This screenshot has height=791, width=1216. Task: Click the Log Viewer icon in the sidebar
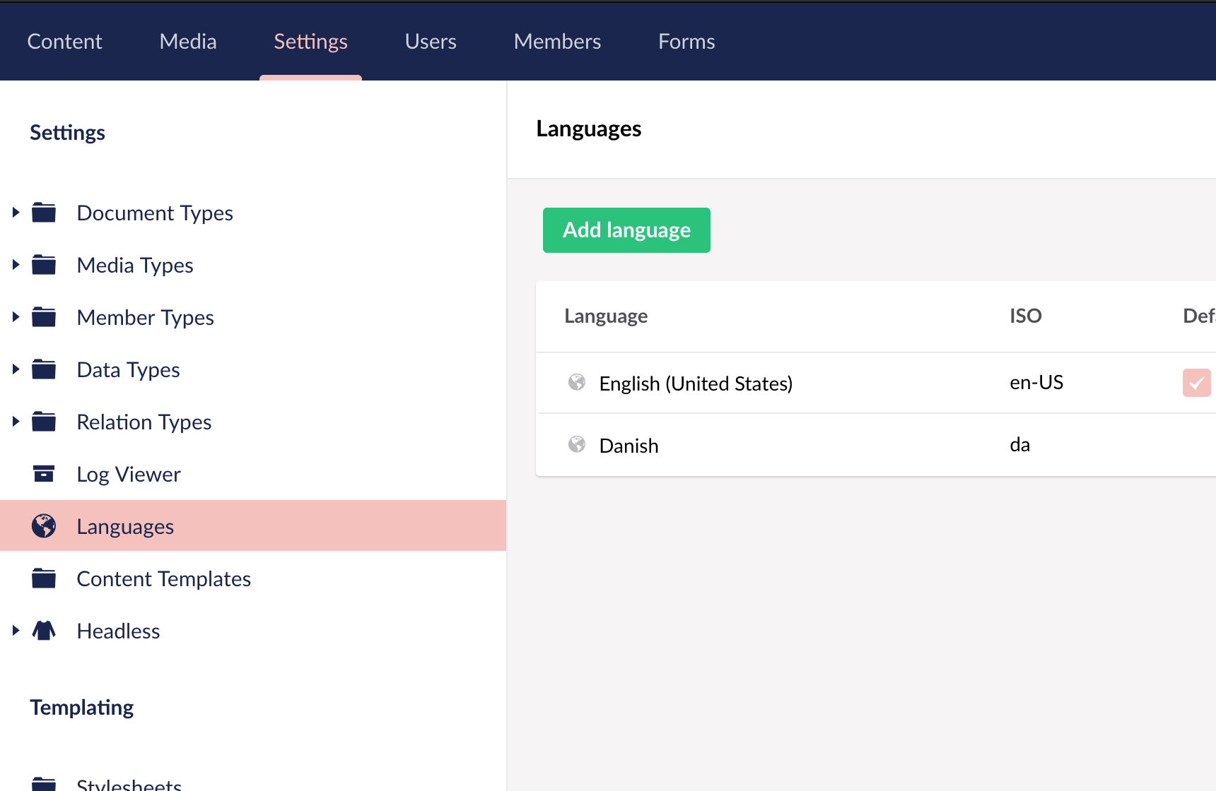[x=44, y=474]
